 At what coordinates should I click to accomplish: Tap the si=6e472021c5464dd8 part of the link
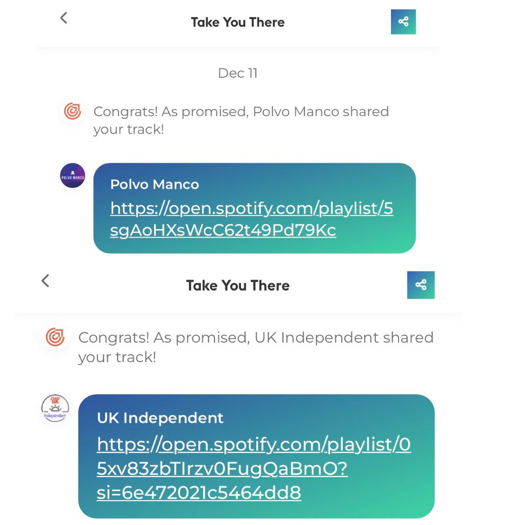tap(199, 492)
